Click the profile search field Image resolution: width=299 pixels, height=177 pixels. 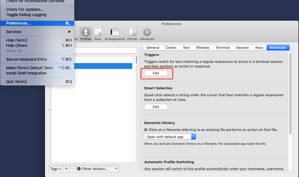coord(105,50)
